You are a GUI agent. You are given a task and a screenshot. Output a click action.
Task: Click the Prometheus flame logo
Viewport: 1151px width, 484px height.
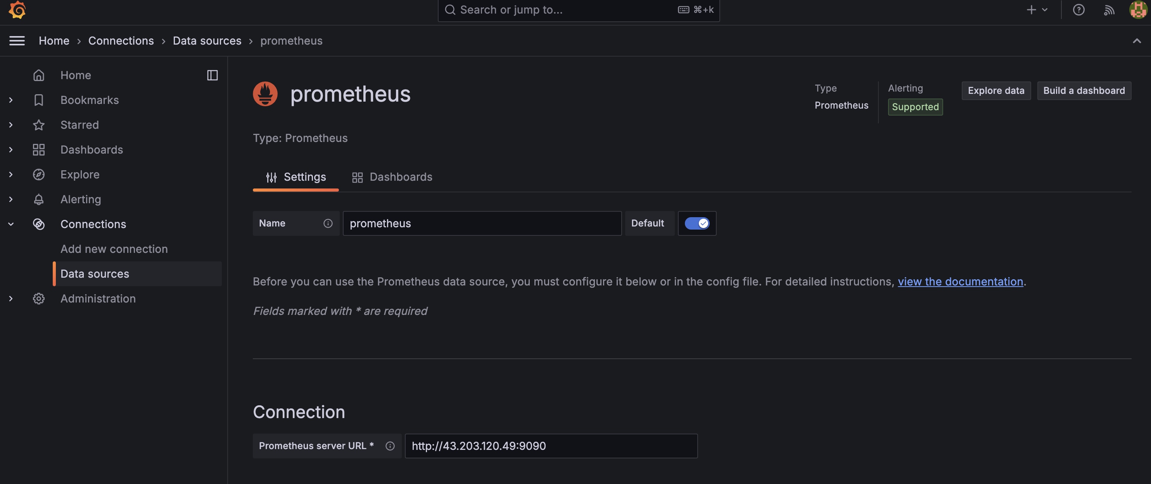pyautogui.click(x=265, y=94)
